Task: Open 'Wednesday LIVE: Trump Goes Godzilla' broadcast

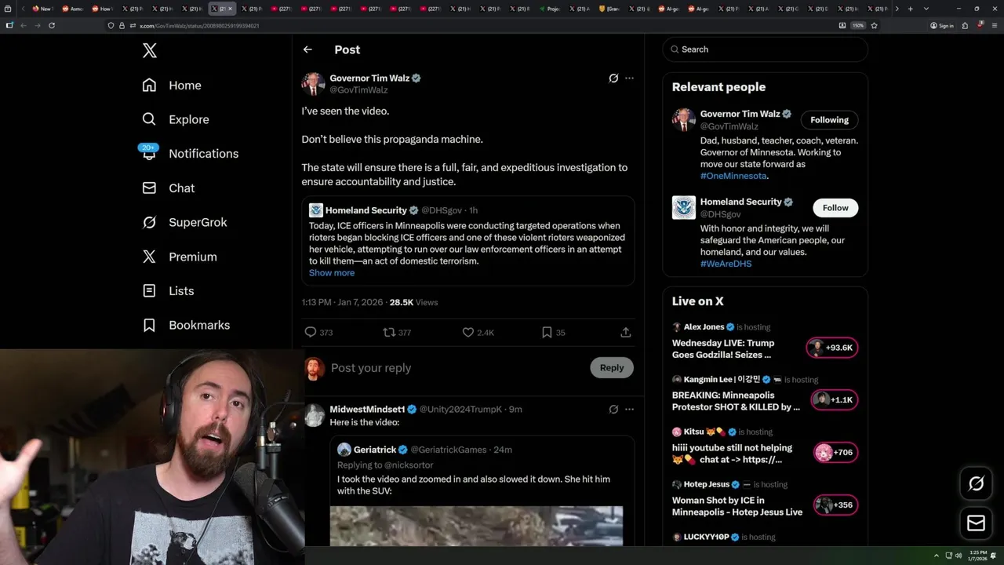Action: [x=723, y=348]
